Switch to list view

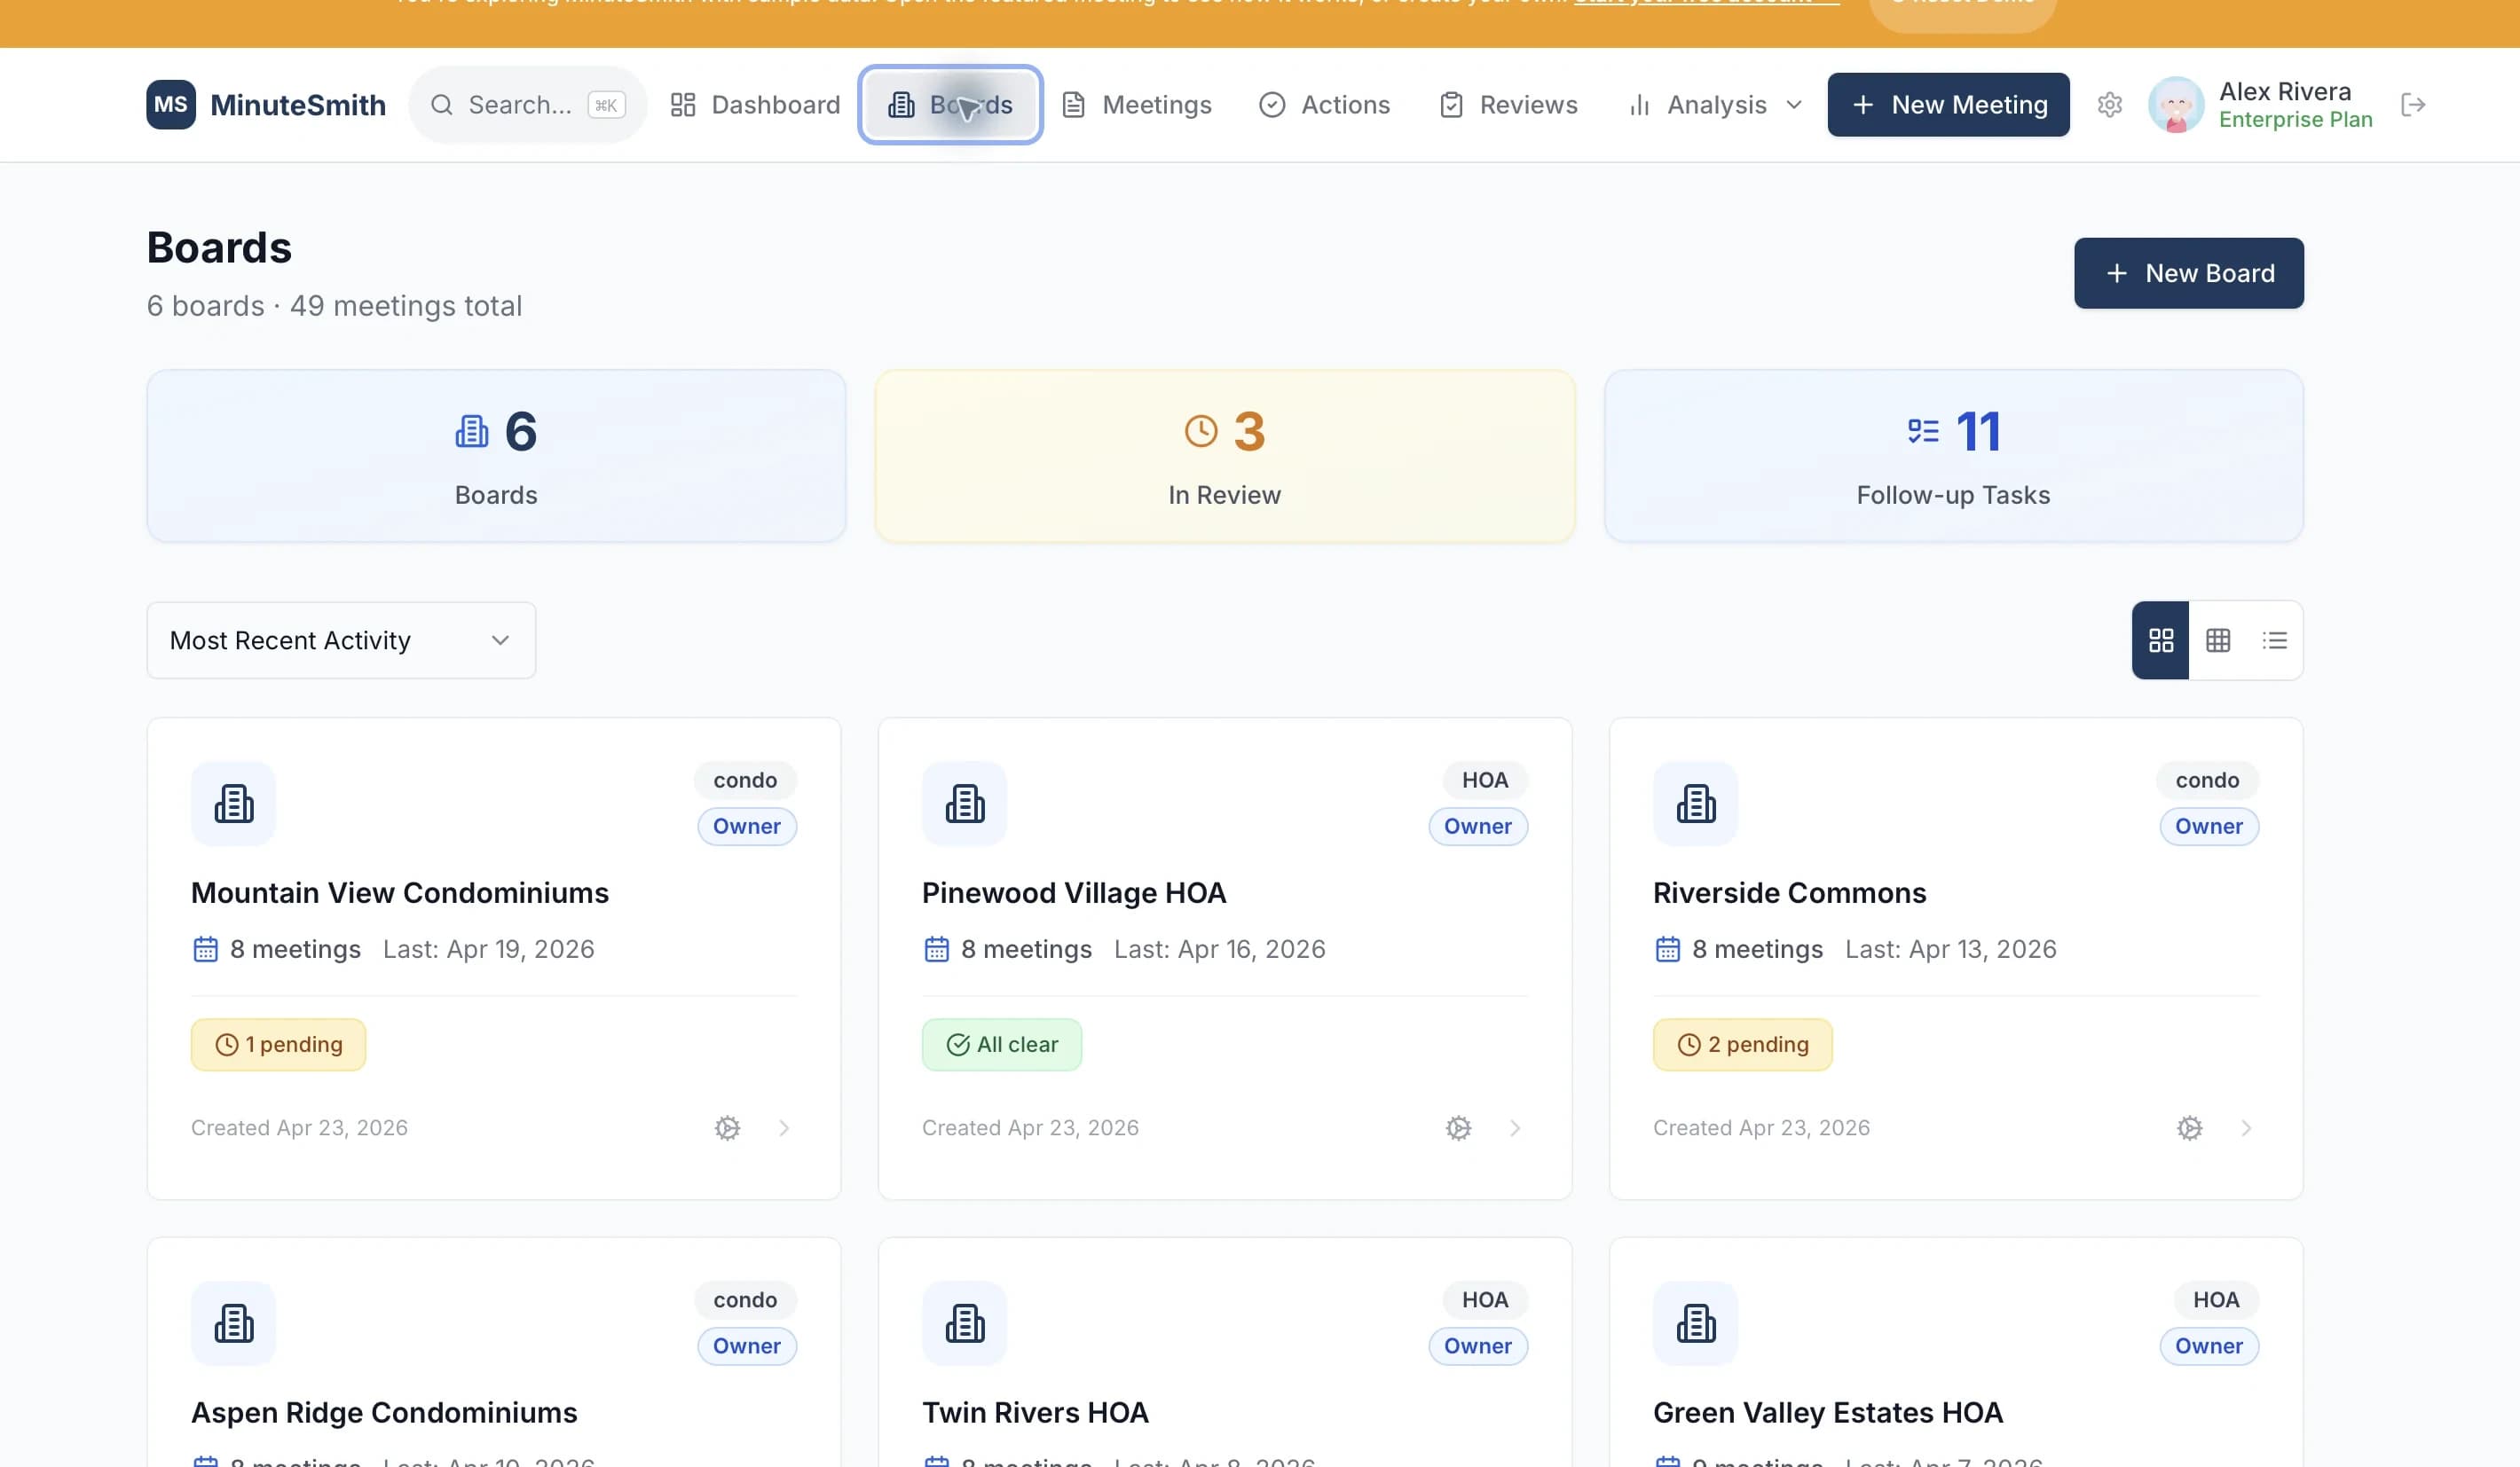[x=2274, y=640]
